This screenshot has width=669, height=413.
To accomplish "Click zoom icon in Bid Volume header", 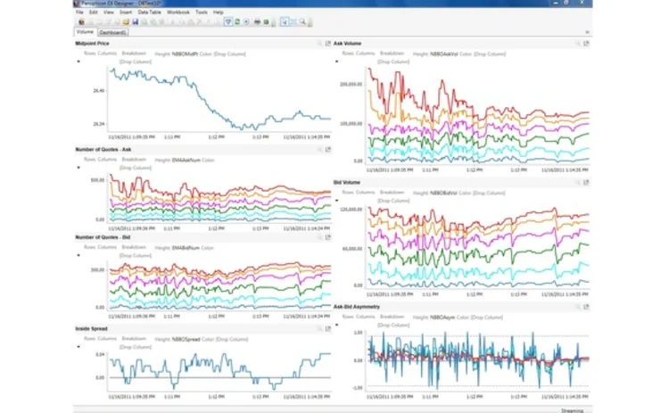I will click(x=578, y=182).
